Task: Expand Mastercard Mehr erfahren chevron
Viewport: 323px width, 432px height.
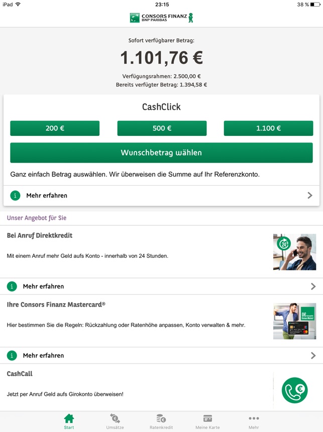Action: pyautogui.click(x=313, y=355)
